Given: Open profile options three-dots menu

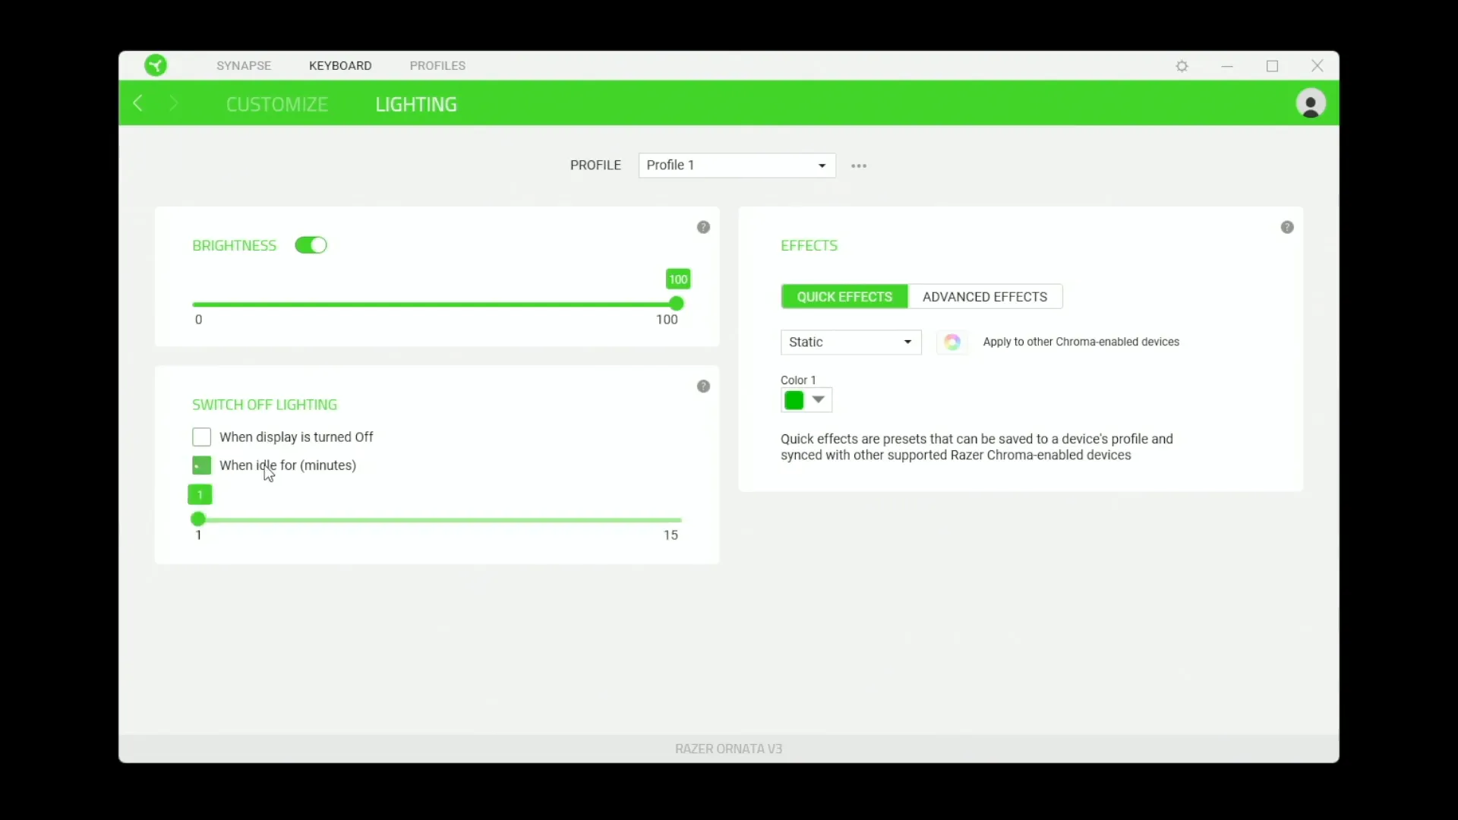Looking at the screenshot, I should pyautogui.click(x=859, y=166).
